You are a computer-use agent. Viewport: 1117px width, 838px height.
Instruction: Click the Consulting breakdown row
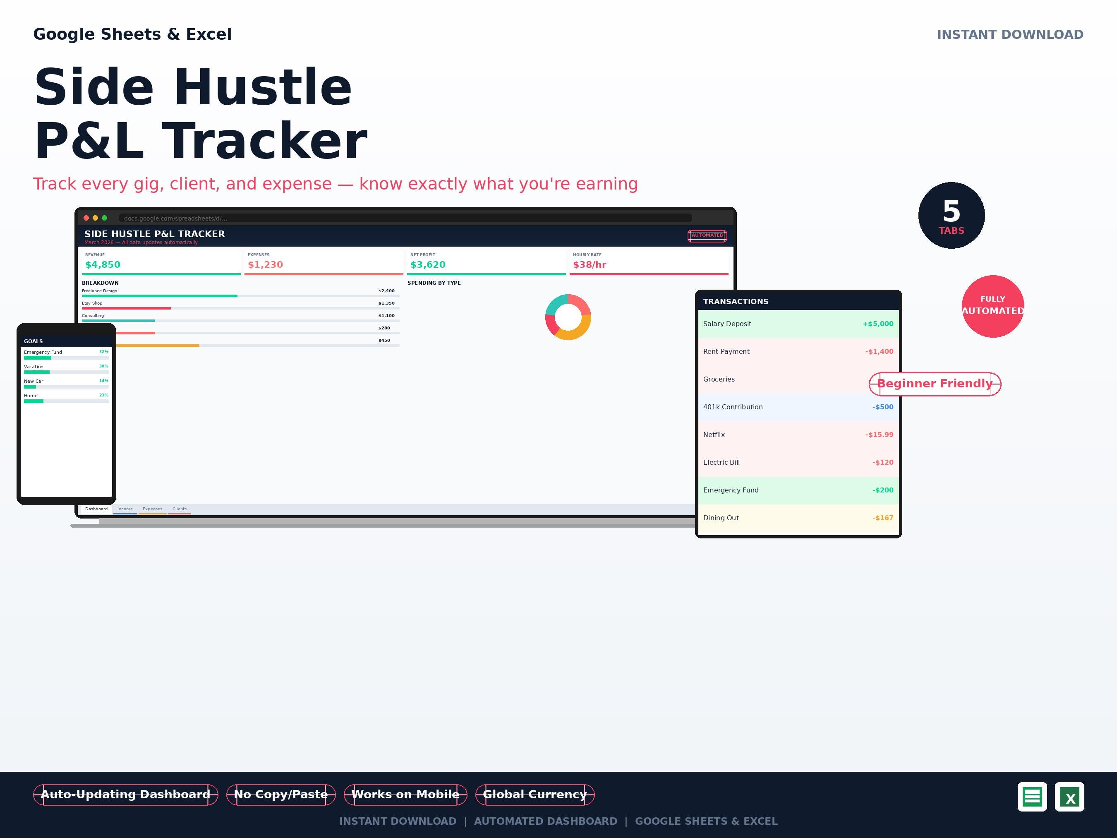(240, 318)
